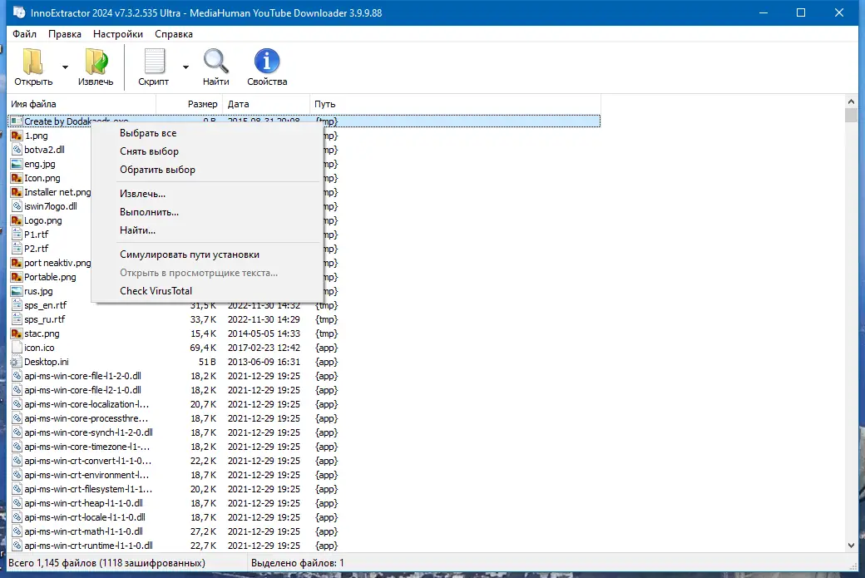Open the Справка menu
This screenshot has width=865, height=578.
(174, 33)
